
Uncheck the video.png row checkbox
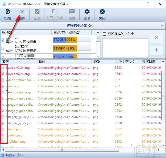[x=3, y=86]
